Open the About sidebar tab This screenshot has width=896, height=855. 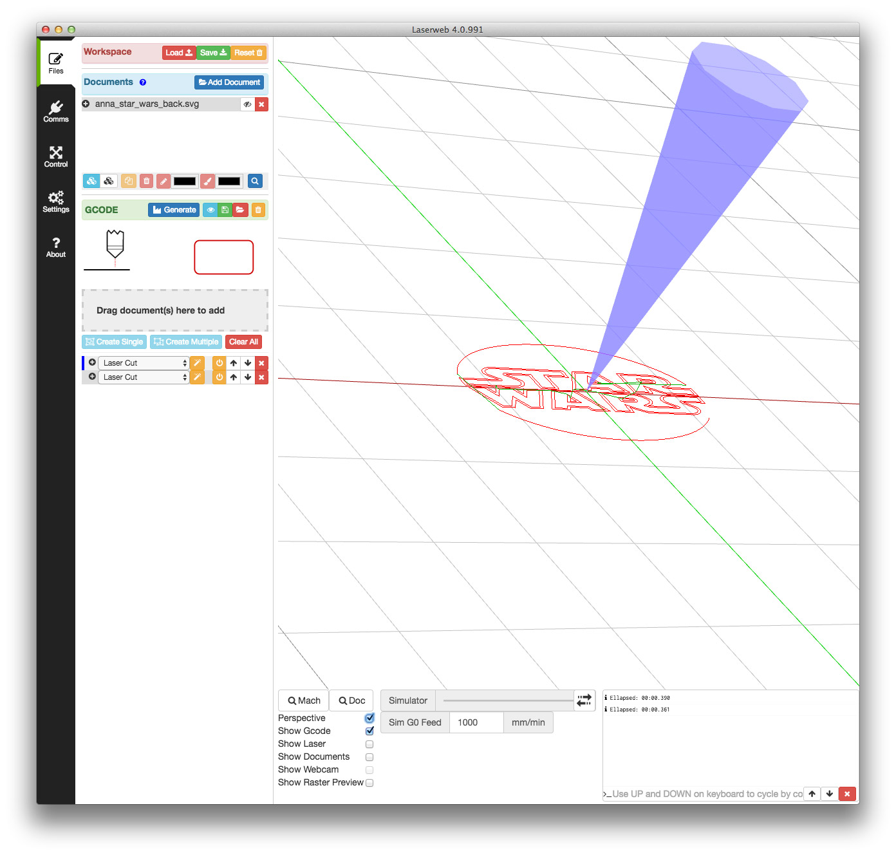[x=56, y=247]
